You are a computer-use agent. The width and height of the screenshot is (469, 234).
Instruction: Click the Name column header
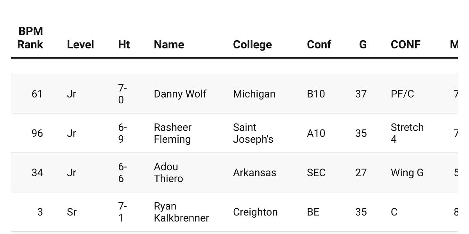[169, 44]
